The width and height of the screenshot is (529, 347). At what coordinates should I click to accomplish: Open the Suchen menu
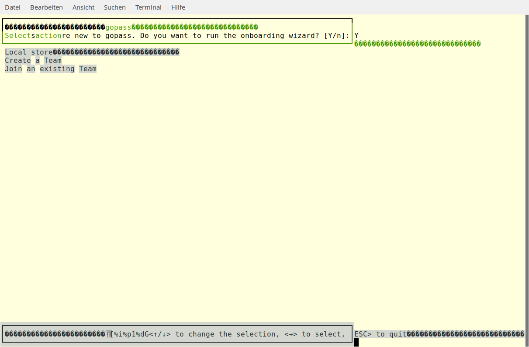114,7
